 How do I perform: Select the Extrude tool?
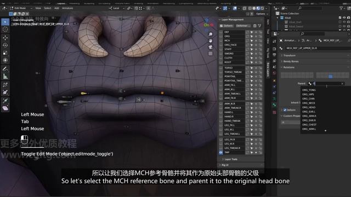pyautogui.click(x=5, y=101)
